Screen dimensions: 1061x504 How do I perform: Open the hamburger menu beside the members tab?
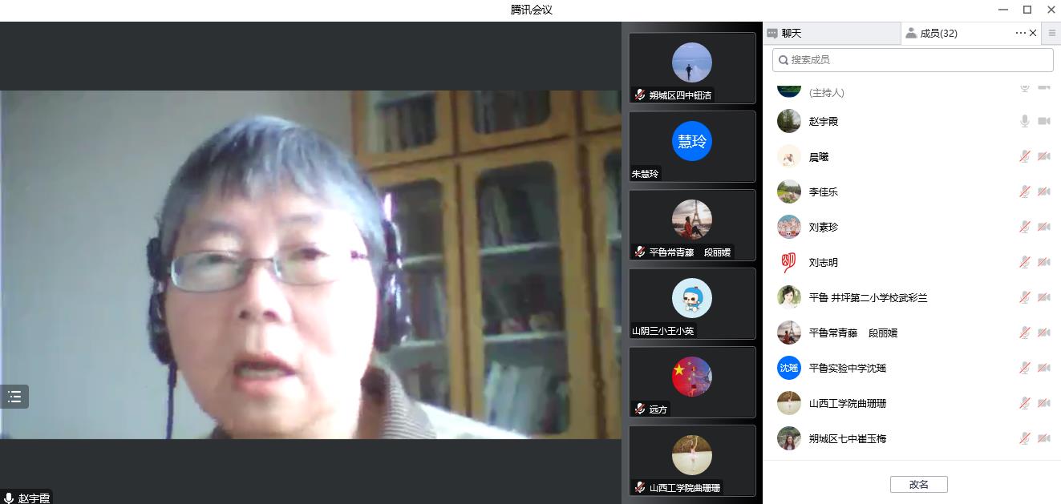pos(1052,33)
